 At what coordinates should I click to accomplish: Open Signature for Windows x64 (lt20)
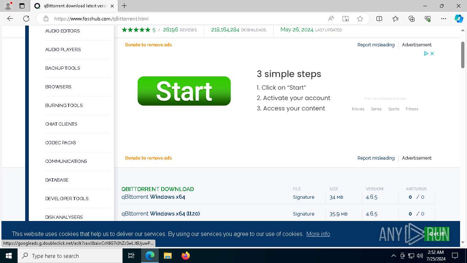[x=304, y=214]
